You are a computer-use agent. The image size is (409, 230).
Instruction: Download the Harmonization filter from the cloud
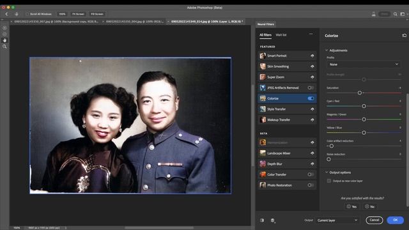(312, 142)
